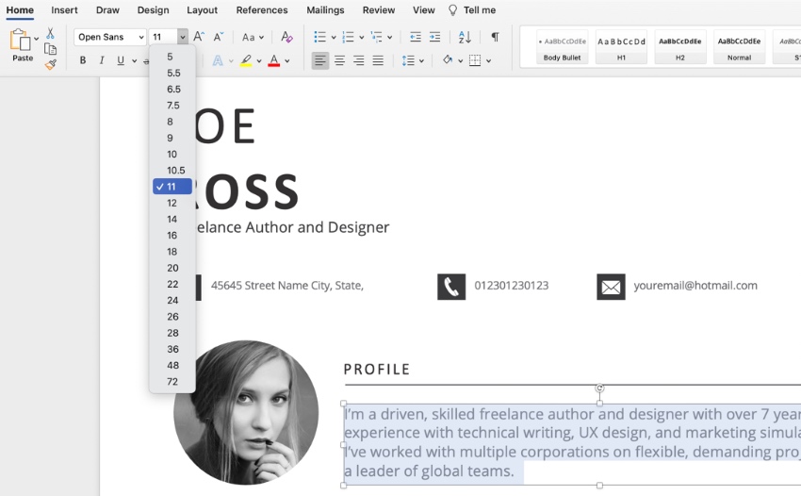
Task: Select the Format Painter brush
Action: point(50,64)
